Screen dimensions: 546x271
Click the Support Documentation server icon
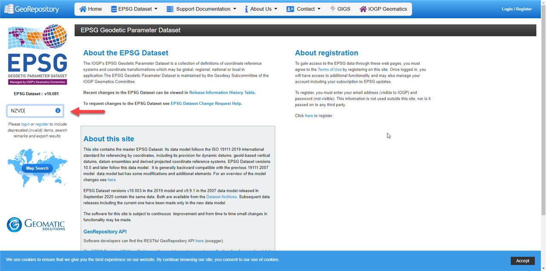170,9
